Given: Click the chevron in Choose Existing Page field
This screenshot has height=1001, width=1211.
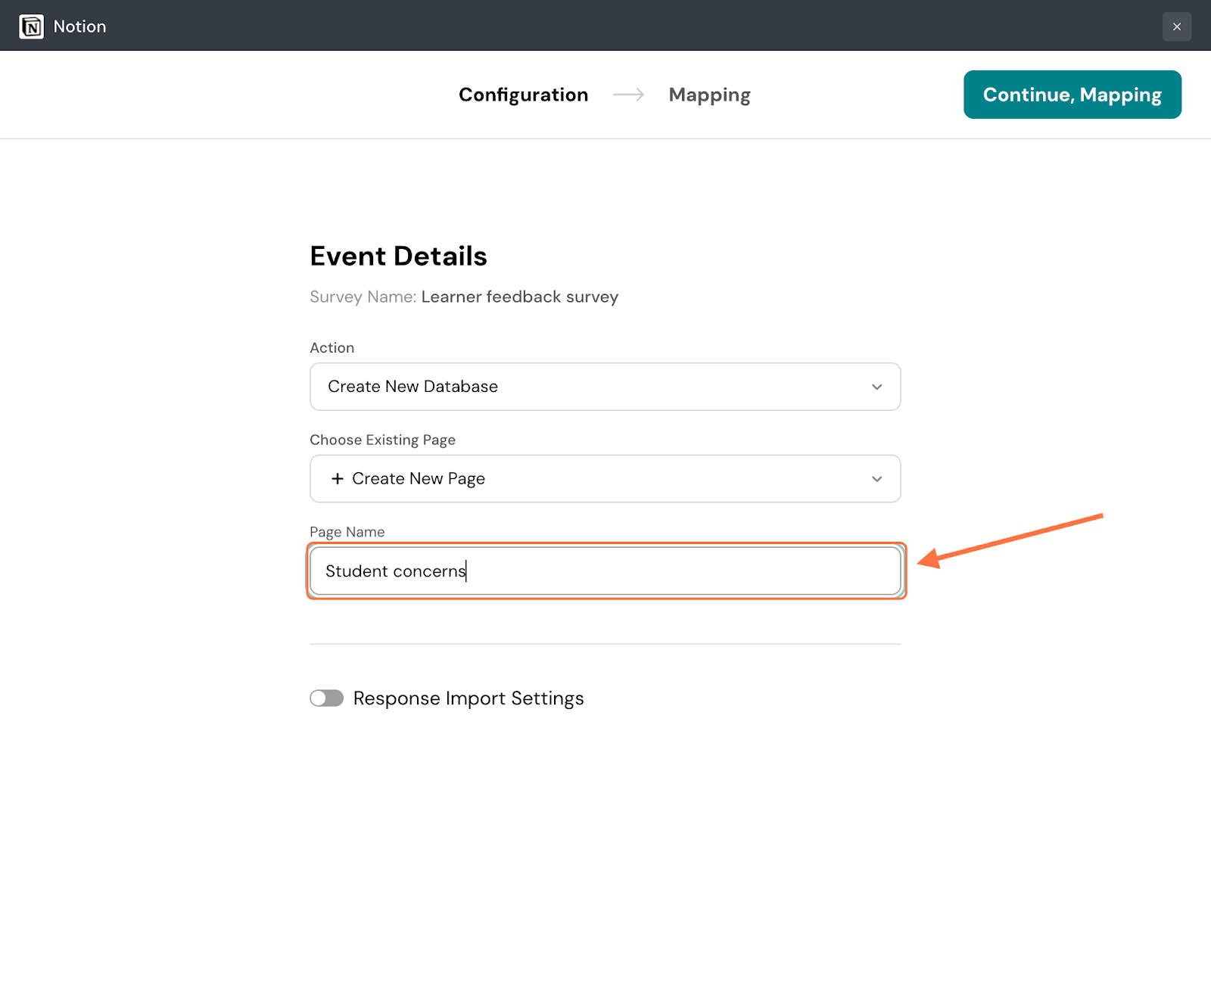Looking at the screenshot, I should tap(876, 479).
